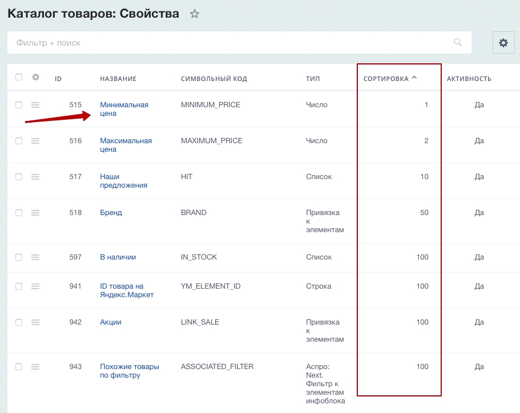Viewport: 520px width, 413px height.
Task: Tick the select-all checkbox in table header
Action: coord(19,78)
